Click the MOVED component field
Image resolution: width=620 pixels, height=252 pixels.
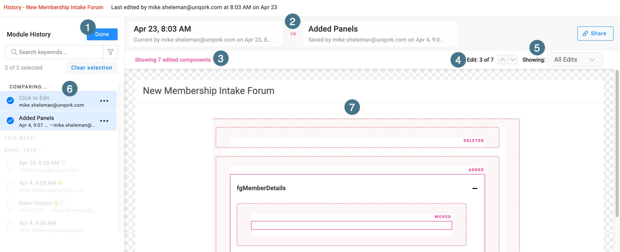point(351,225)
